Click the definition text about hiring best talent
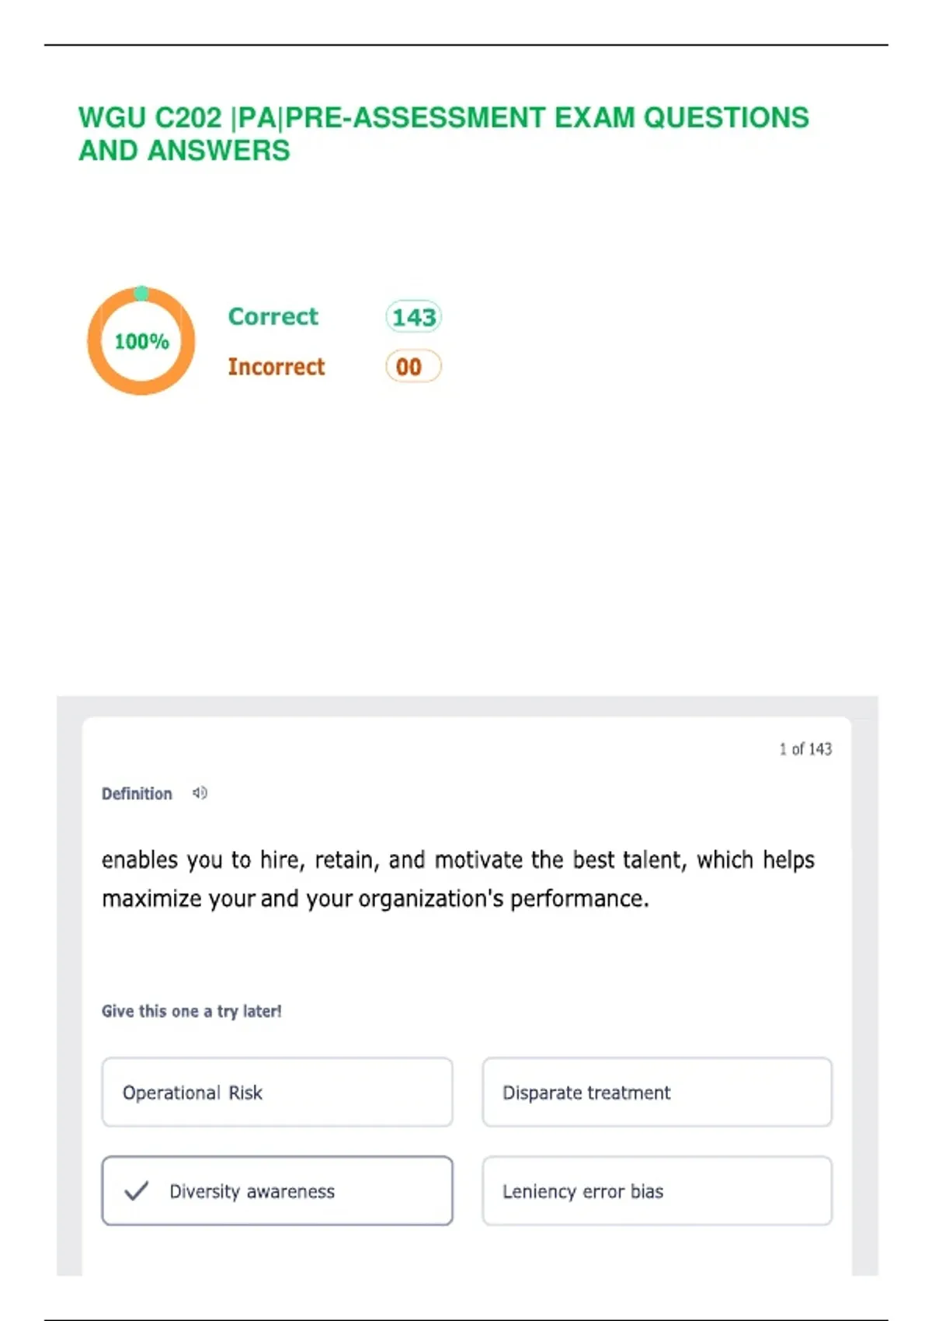 point(458,879)
